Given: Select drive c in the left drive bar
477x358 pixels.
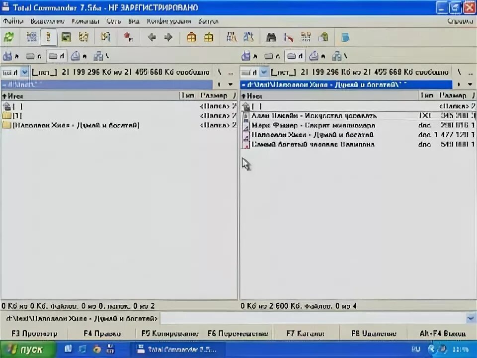Looking at the screenshot, I should tap(33, 56).
